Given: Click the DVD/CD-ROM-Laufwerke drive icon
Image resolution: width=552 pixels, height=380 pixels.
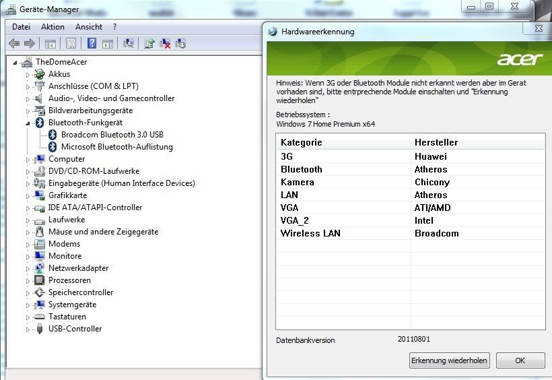Looking at the screenshot, I should tap(40, 171).
